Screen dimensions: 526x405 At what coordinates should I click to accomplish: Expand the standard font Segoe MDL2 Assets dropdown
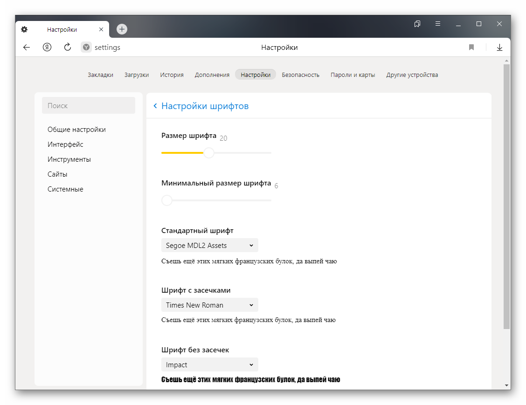[x=209, y=245]
